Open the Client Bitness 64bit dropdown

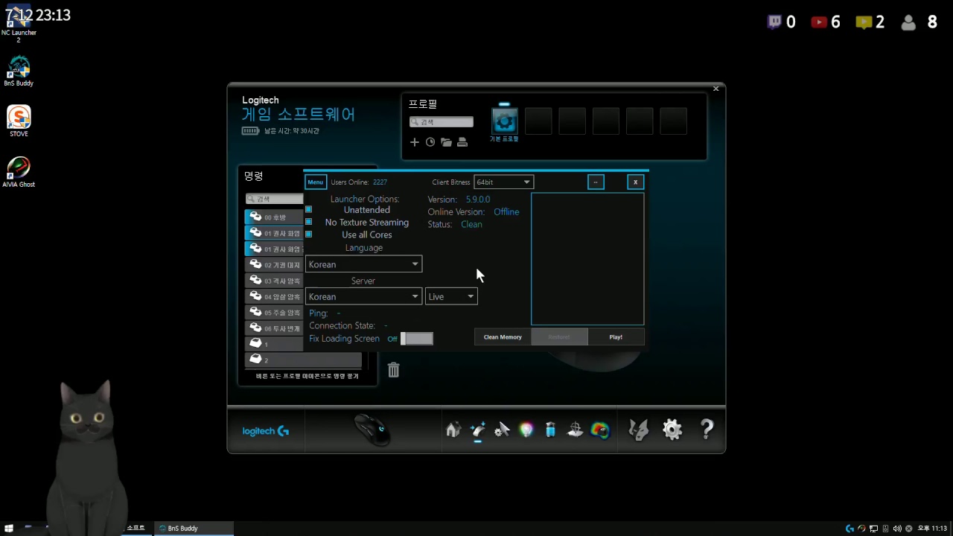tap(503, 182)
